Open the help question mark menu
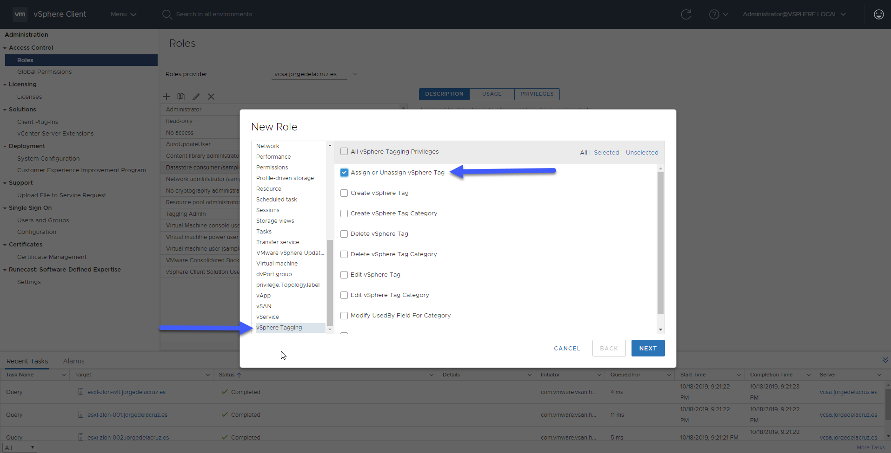 718,14
